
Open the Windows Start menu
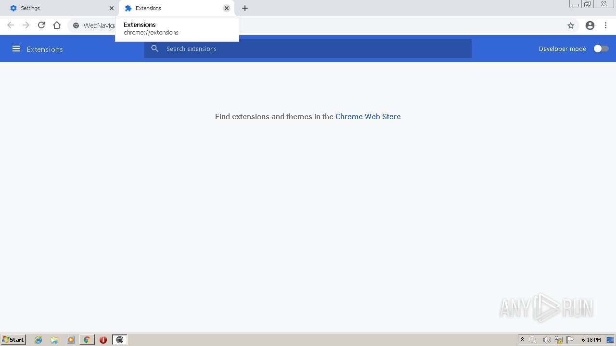point(13,340)
